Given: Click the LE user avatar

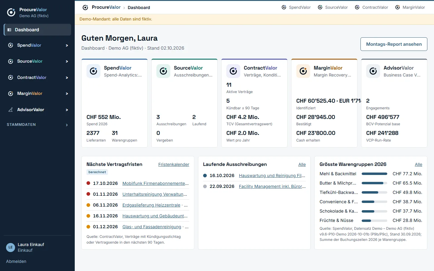Looking at the screenshot, I should pyautogui.click(x=11, y=247).
